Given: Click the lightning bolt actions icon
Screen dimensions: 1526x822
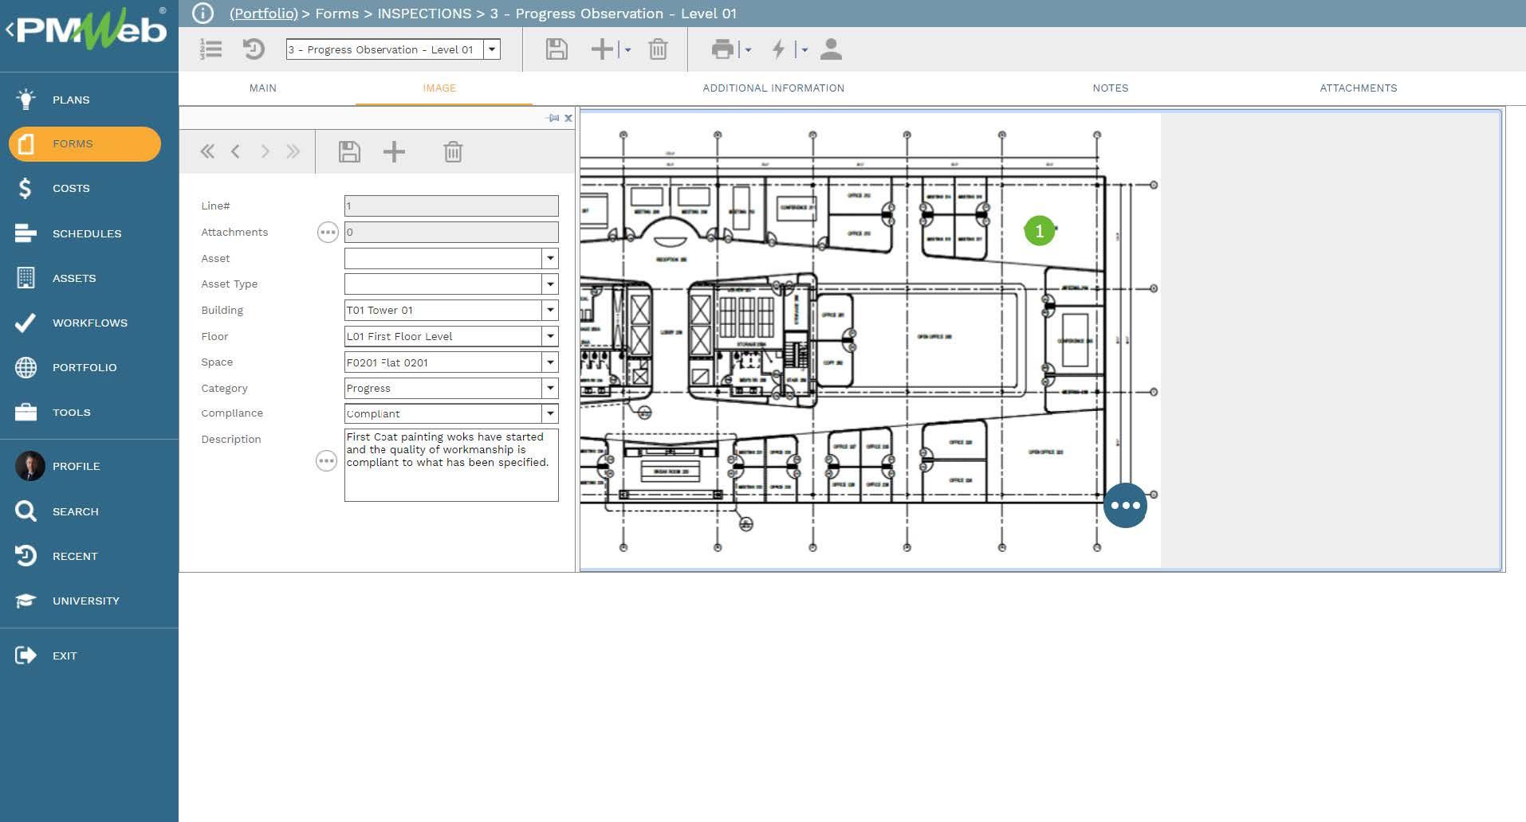Looking at the screenshot, I should coord(778,49).
